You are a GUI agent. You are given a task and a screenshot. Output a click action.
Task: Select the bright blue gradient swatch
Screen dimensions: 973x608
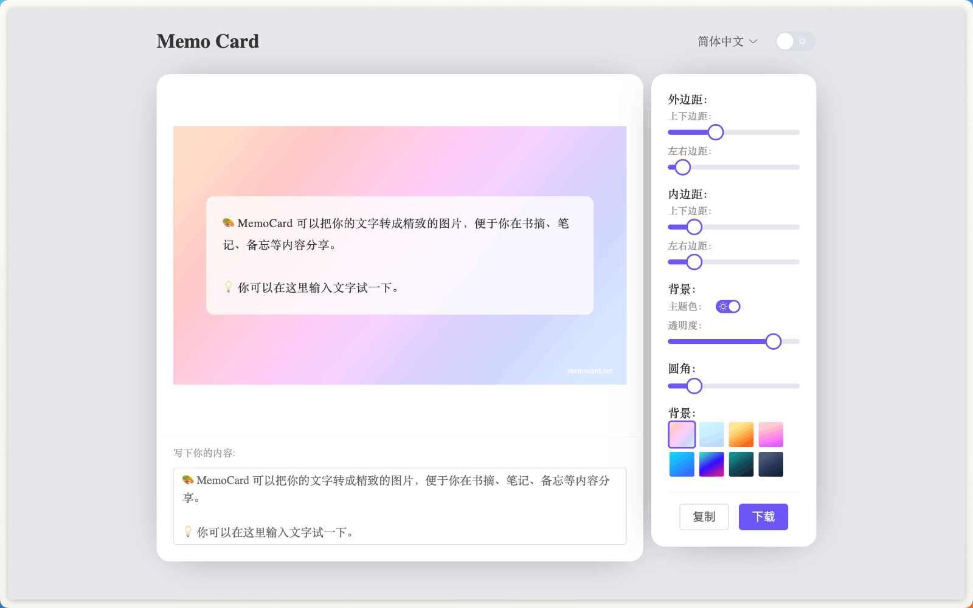pos(682,463)
